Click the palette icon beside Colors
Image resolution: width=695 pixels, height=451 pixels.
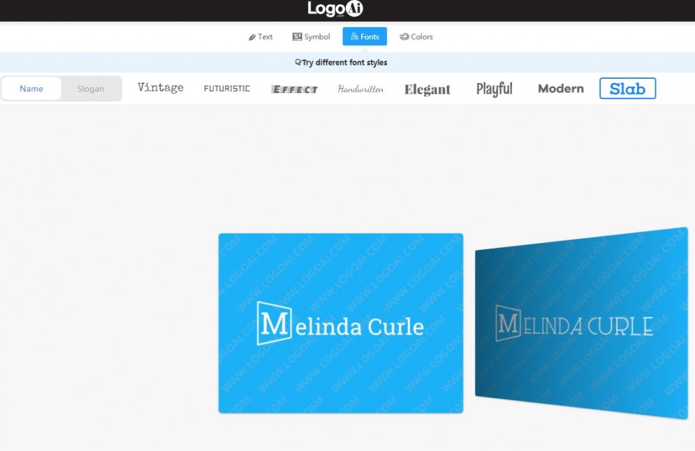click(x=404, y=37)
